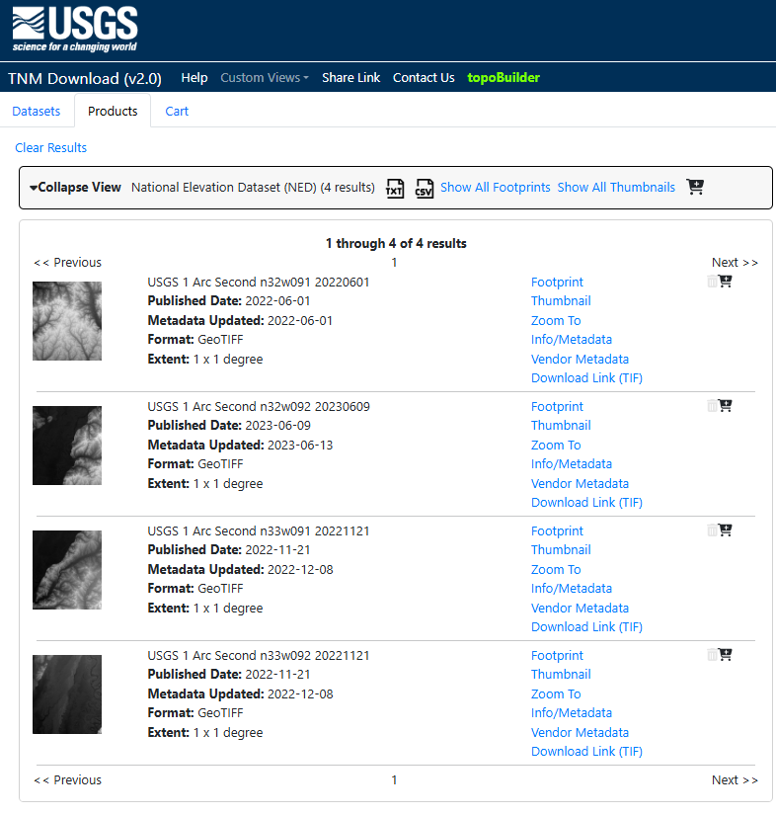Click trash icon for n32w091 row
The height and width of the screenshot is (815, 776).
pos(712,282)
